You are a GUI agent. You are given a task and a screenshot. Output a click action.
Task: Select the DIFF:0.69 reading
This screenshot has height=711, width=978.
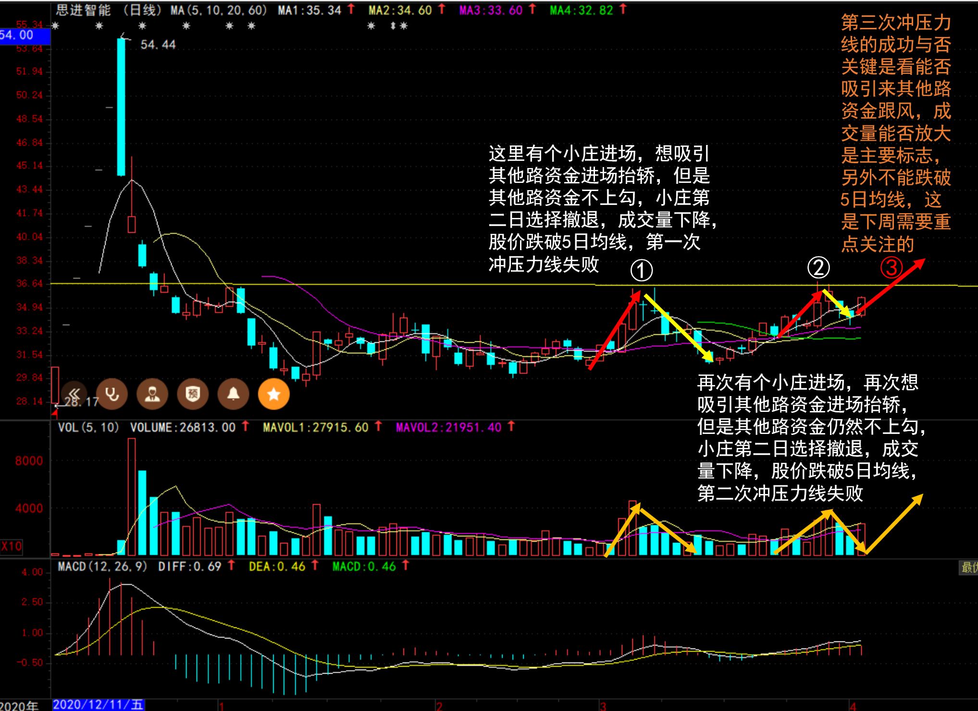189,566
